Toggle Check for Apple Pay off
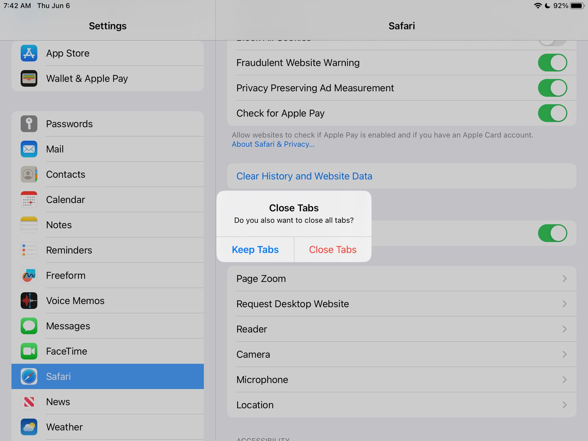588x441 pixels. point(552,113)
